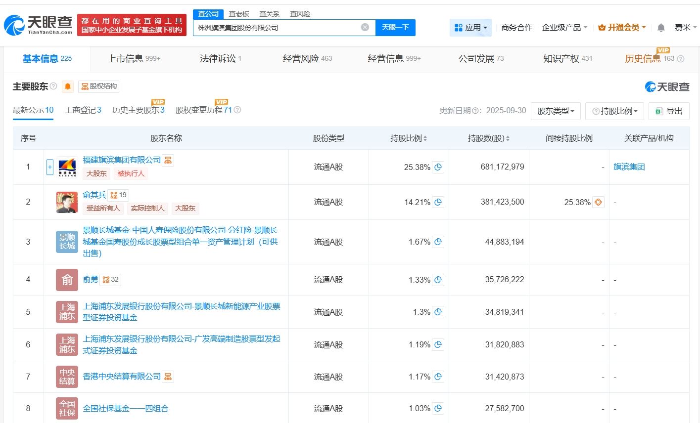The width and height of the screenshot is (700, 423).
Task: Open the 股东类型 dropdown filter
Action: point(556,111)
